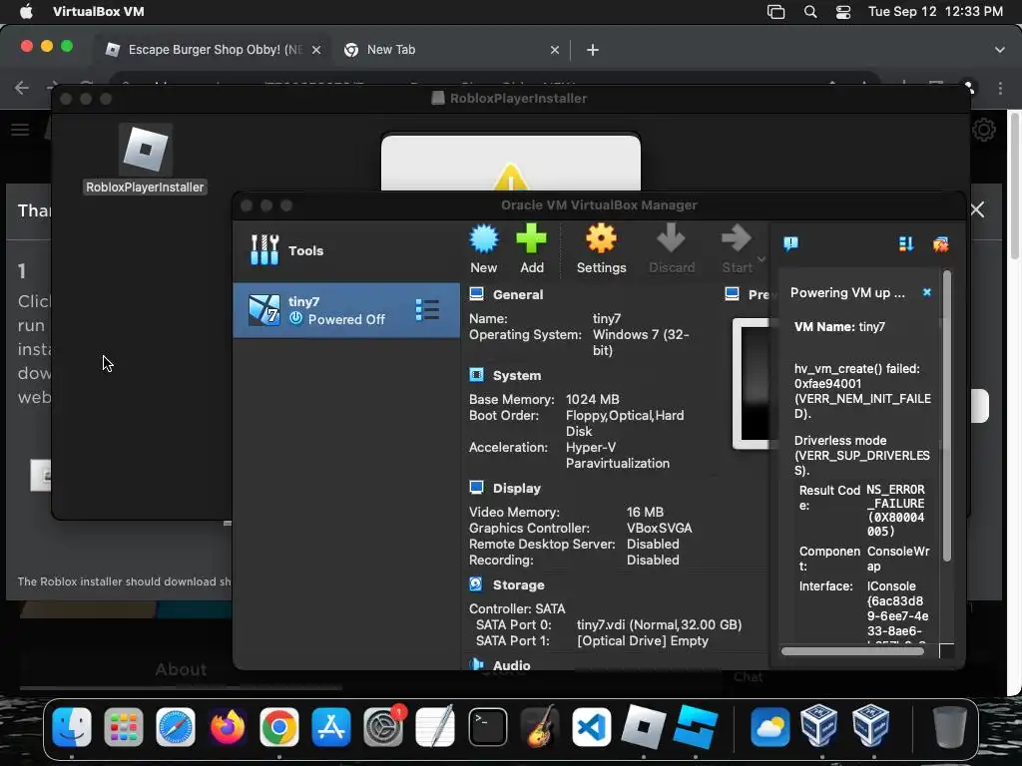Click the General section header
The width and height of the screenshot is (1022, 766).
tap(518, 294)
